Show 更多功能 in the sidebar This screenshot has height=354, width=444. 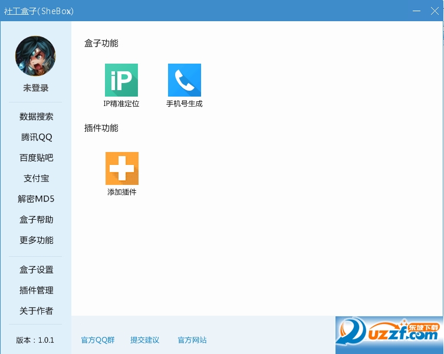(36, 240)
